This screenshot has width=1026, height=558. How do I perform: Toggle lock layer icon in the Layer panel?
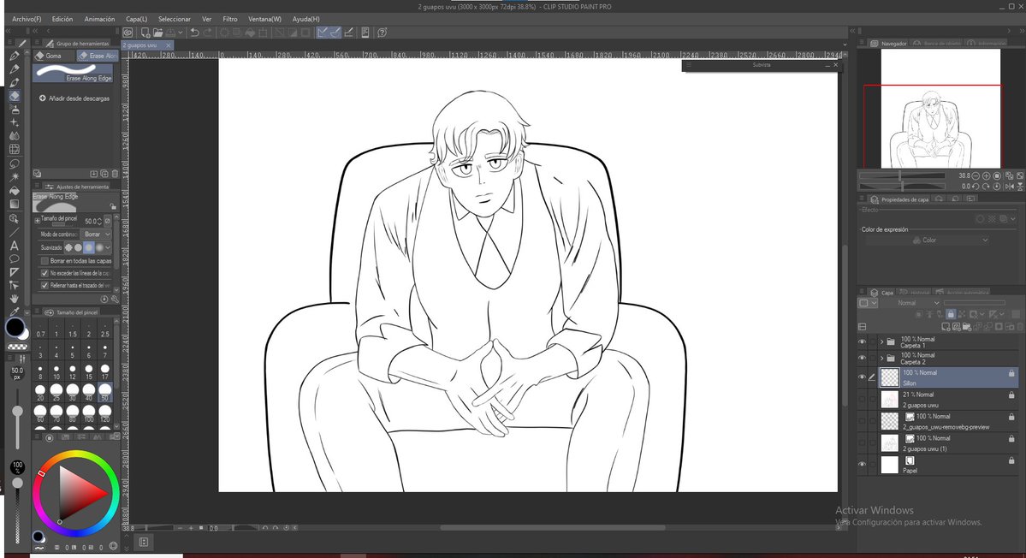pyautogui.click(x=950, y=314)
